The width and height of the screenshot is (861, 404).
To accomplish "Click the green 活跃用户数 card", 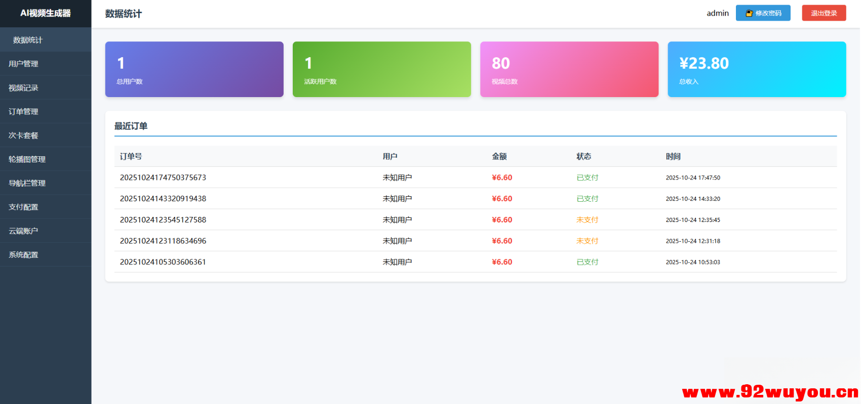I will click(x=381, y=69).
